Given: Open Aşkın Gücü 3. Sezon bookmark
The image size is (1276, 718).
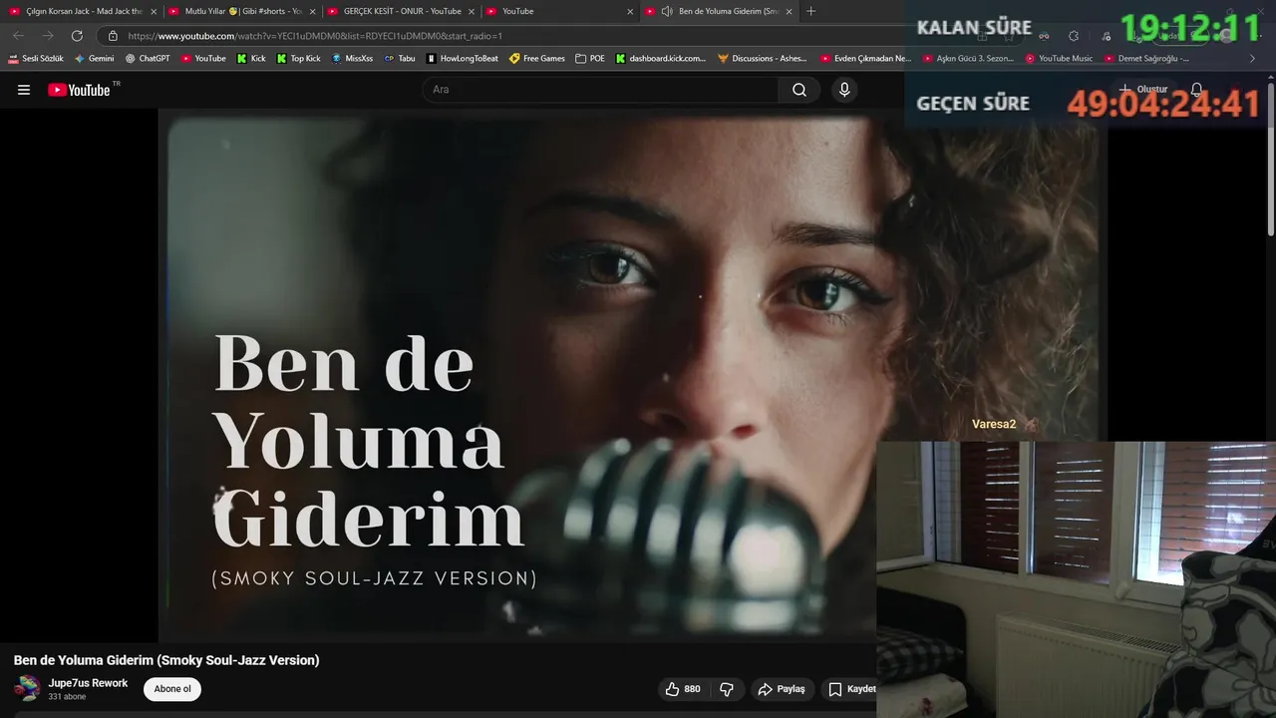Looking at the screenshot, I should pos(969,59).
